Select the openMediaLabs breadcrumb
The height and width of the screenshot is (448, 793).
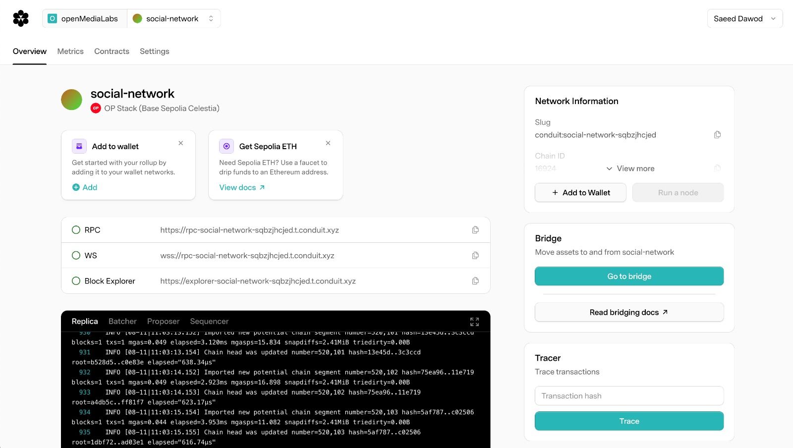click(x=85, y=18)
